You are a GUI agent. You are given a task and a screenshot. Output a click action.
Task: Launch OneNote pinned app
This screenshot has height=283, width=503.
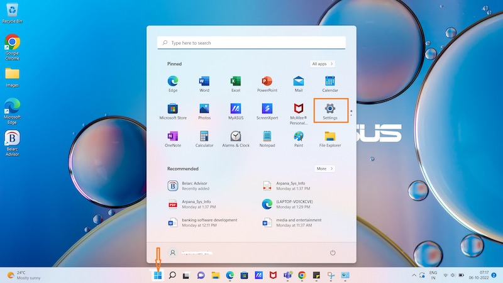(x=172, y=139)
